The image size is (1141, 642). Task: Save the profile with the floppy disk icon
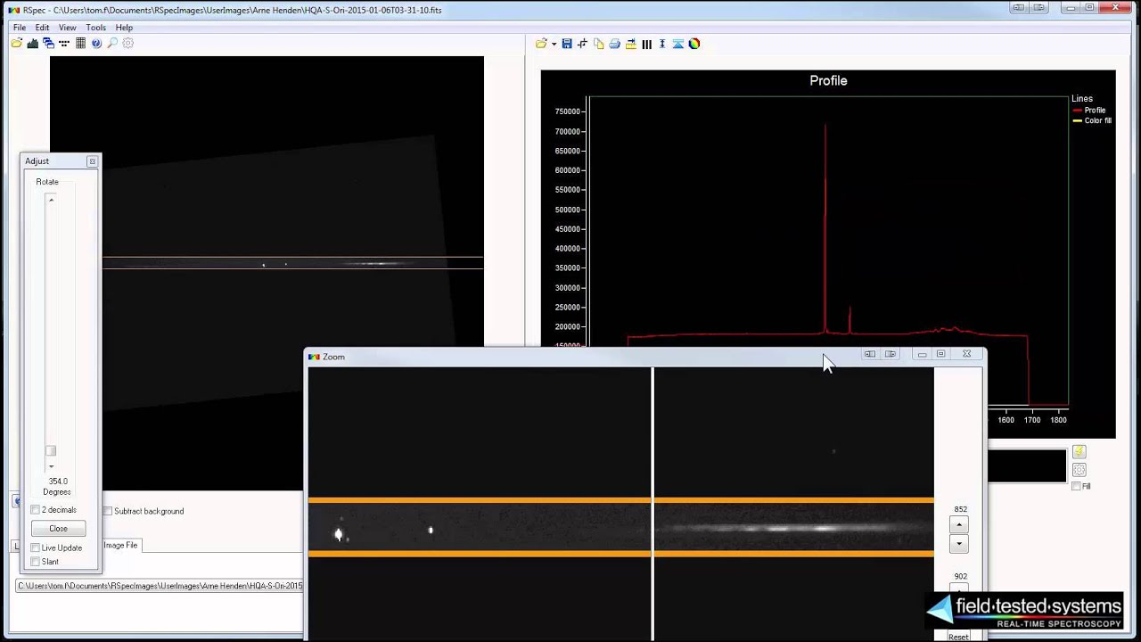pos(567,44)
